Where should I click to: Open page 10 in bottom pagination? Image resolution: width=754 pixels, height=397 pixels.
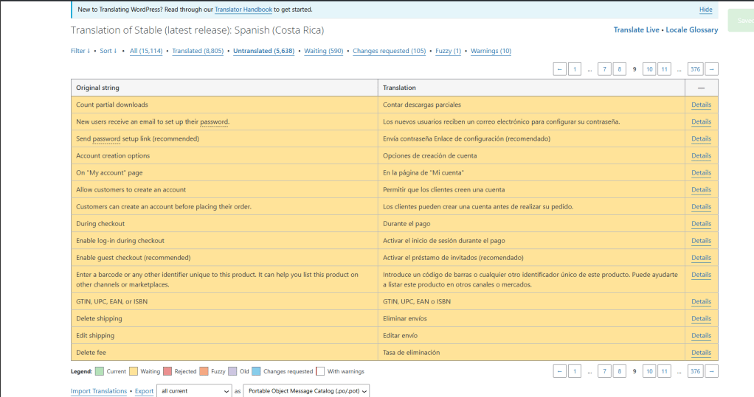649,371
